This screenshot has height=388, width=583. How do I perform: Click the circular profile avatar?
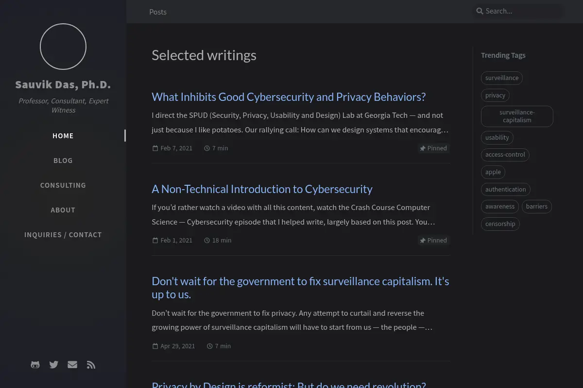coord(63,47)
